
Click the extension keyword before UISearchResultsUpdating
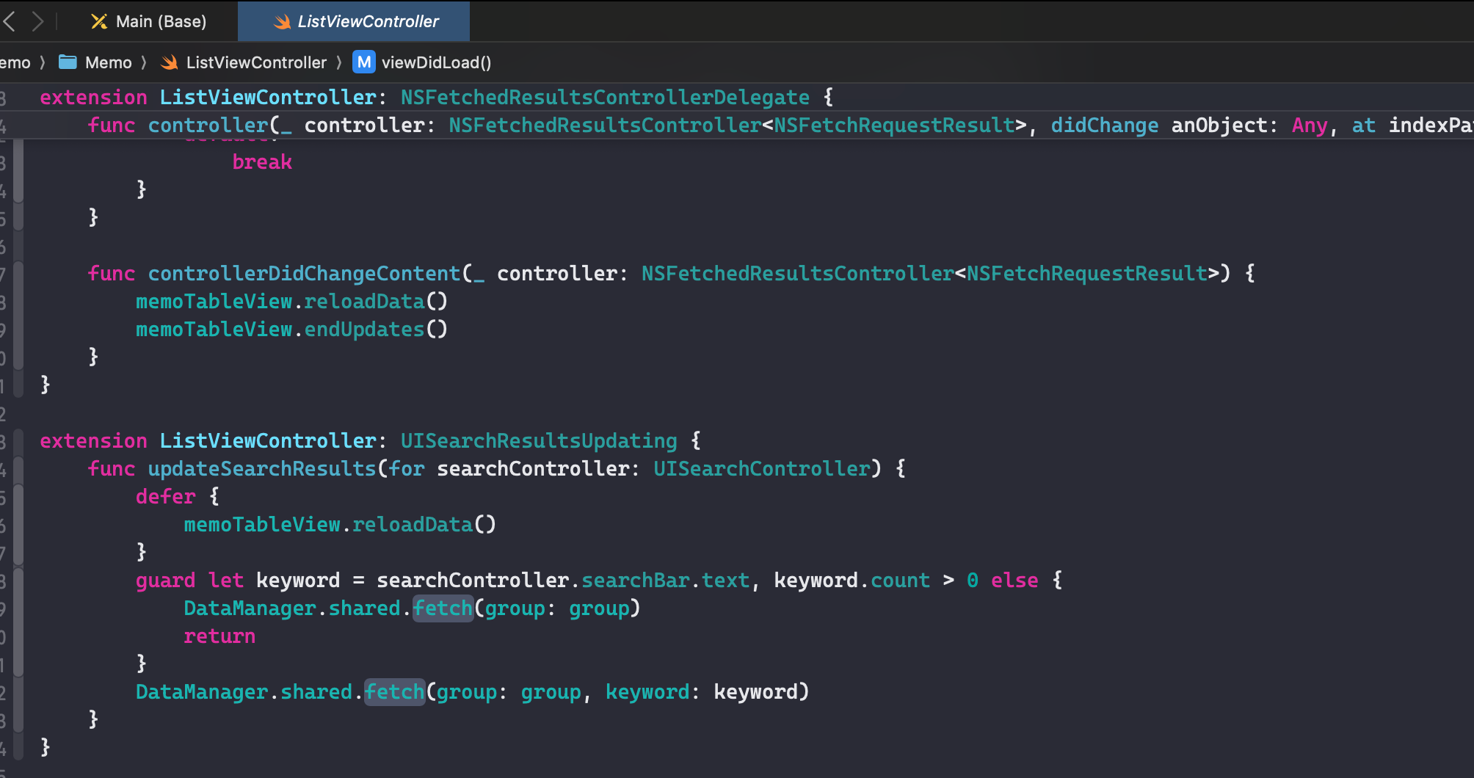click(93, 440)
